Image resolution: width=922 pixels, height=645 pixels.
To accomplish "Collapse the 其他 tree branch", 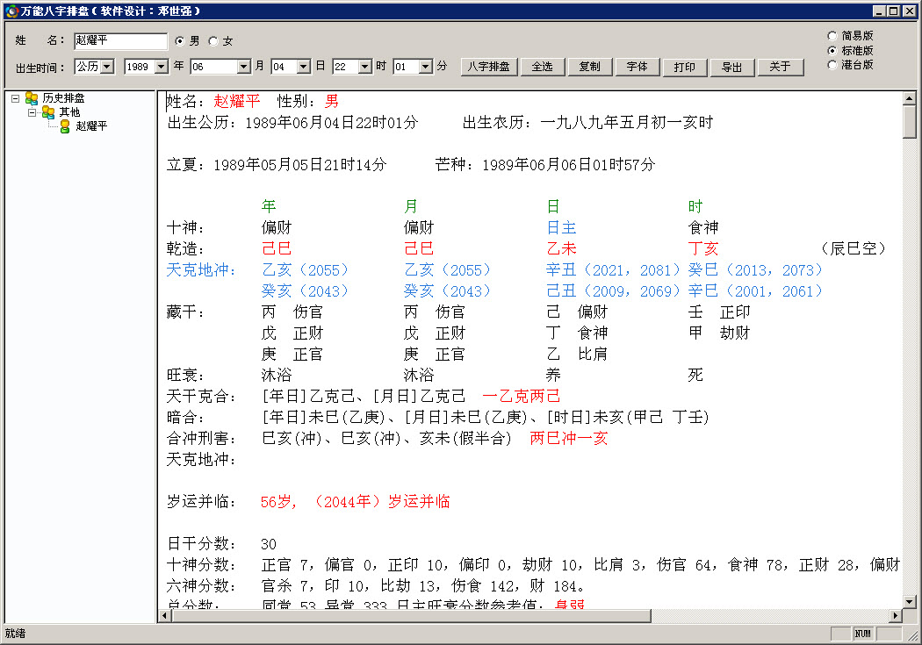I will (32, 112).
